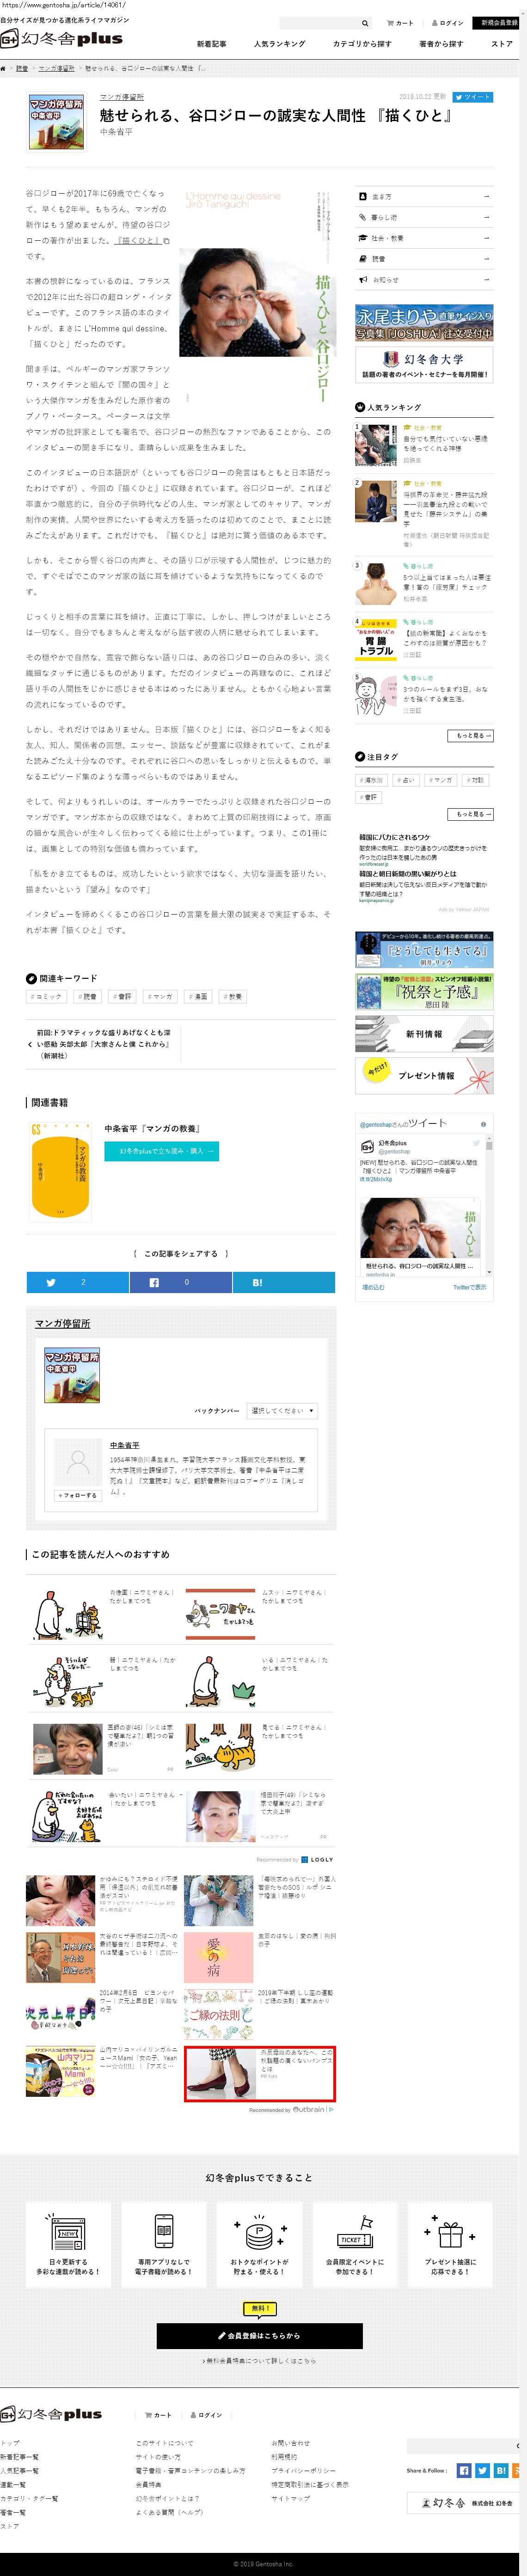Click the ログイン icon in top header

point(448,23)
